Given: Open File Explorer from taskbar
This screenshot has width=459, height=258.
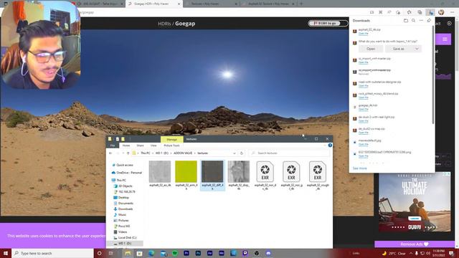Looking at the screenshot, I should pos(128,253).
